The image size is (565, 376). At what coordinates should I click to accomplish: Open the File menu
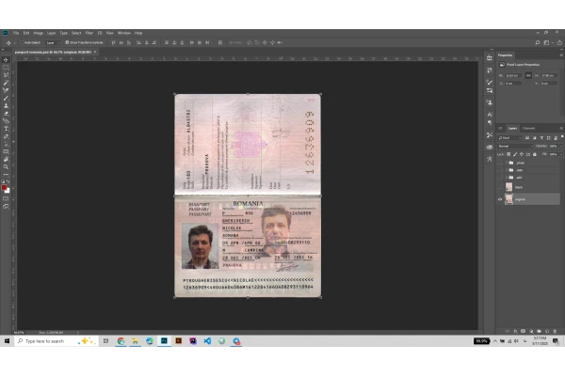(x=16, y=33)
